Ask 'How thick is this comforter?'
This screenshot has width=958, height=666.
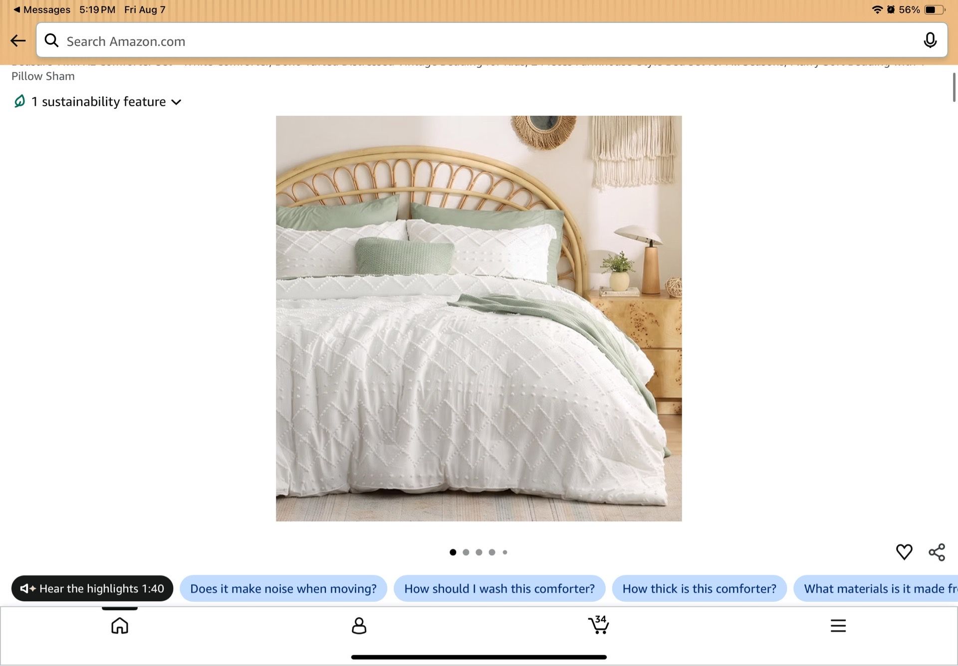(699, 589)
